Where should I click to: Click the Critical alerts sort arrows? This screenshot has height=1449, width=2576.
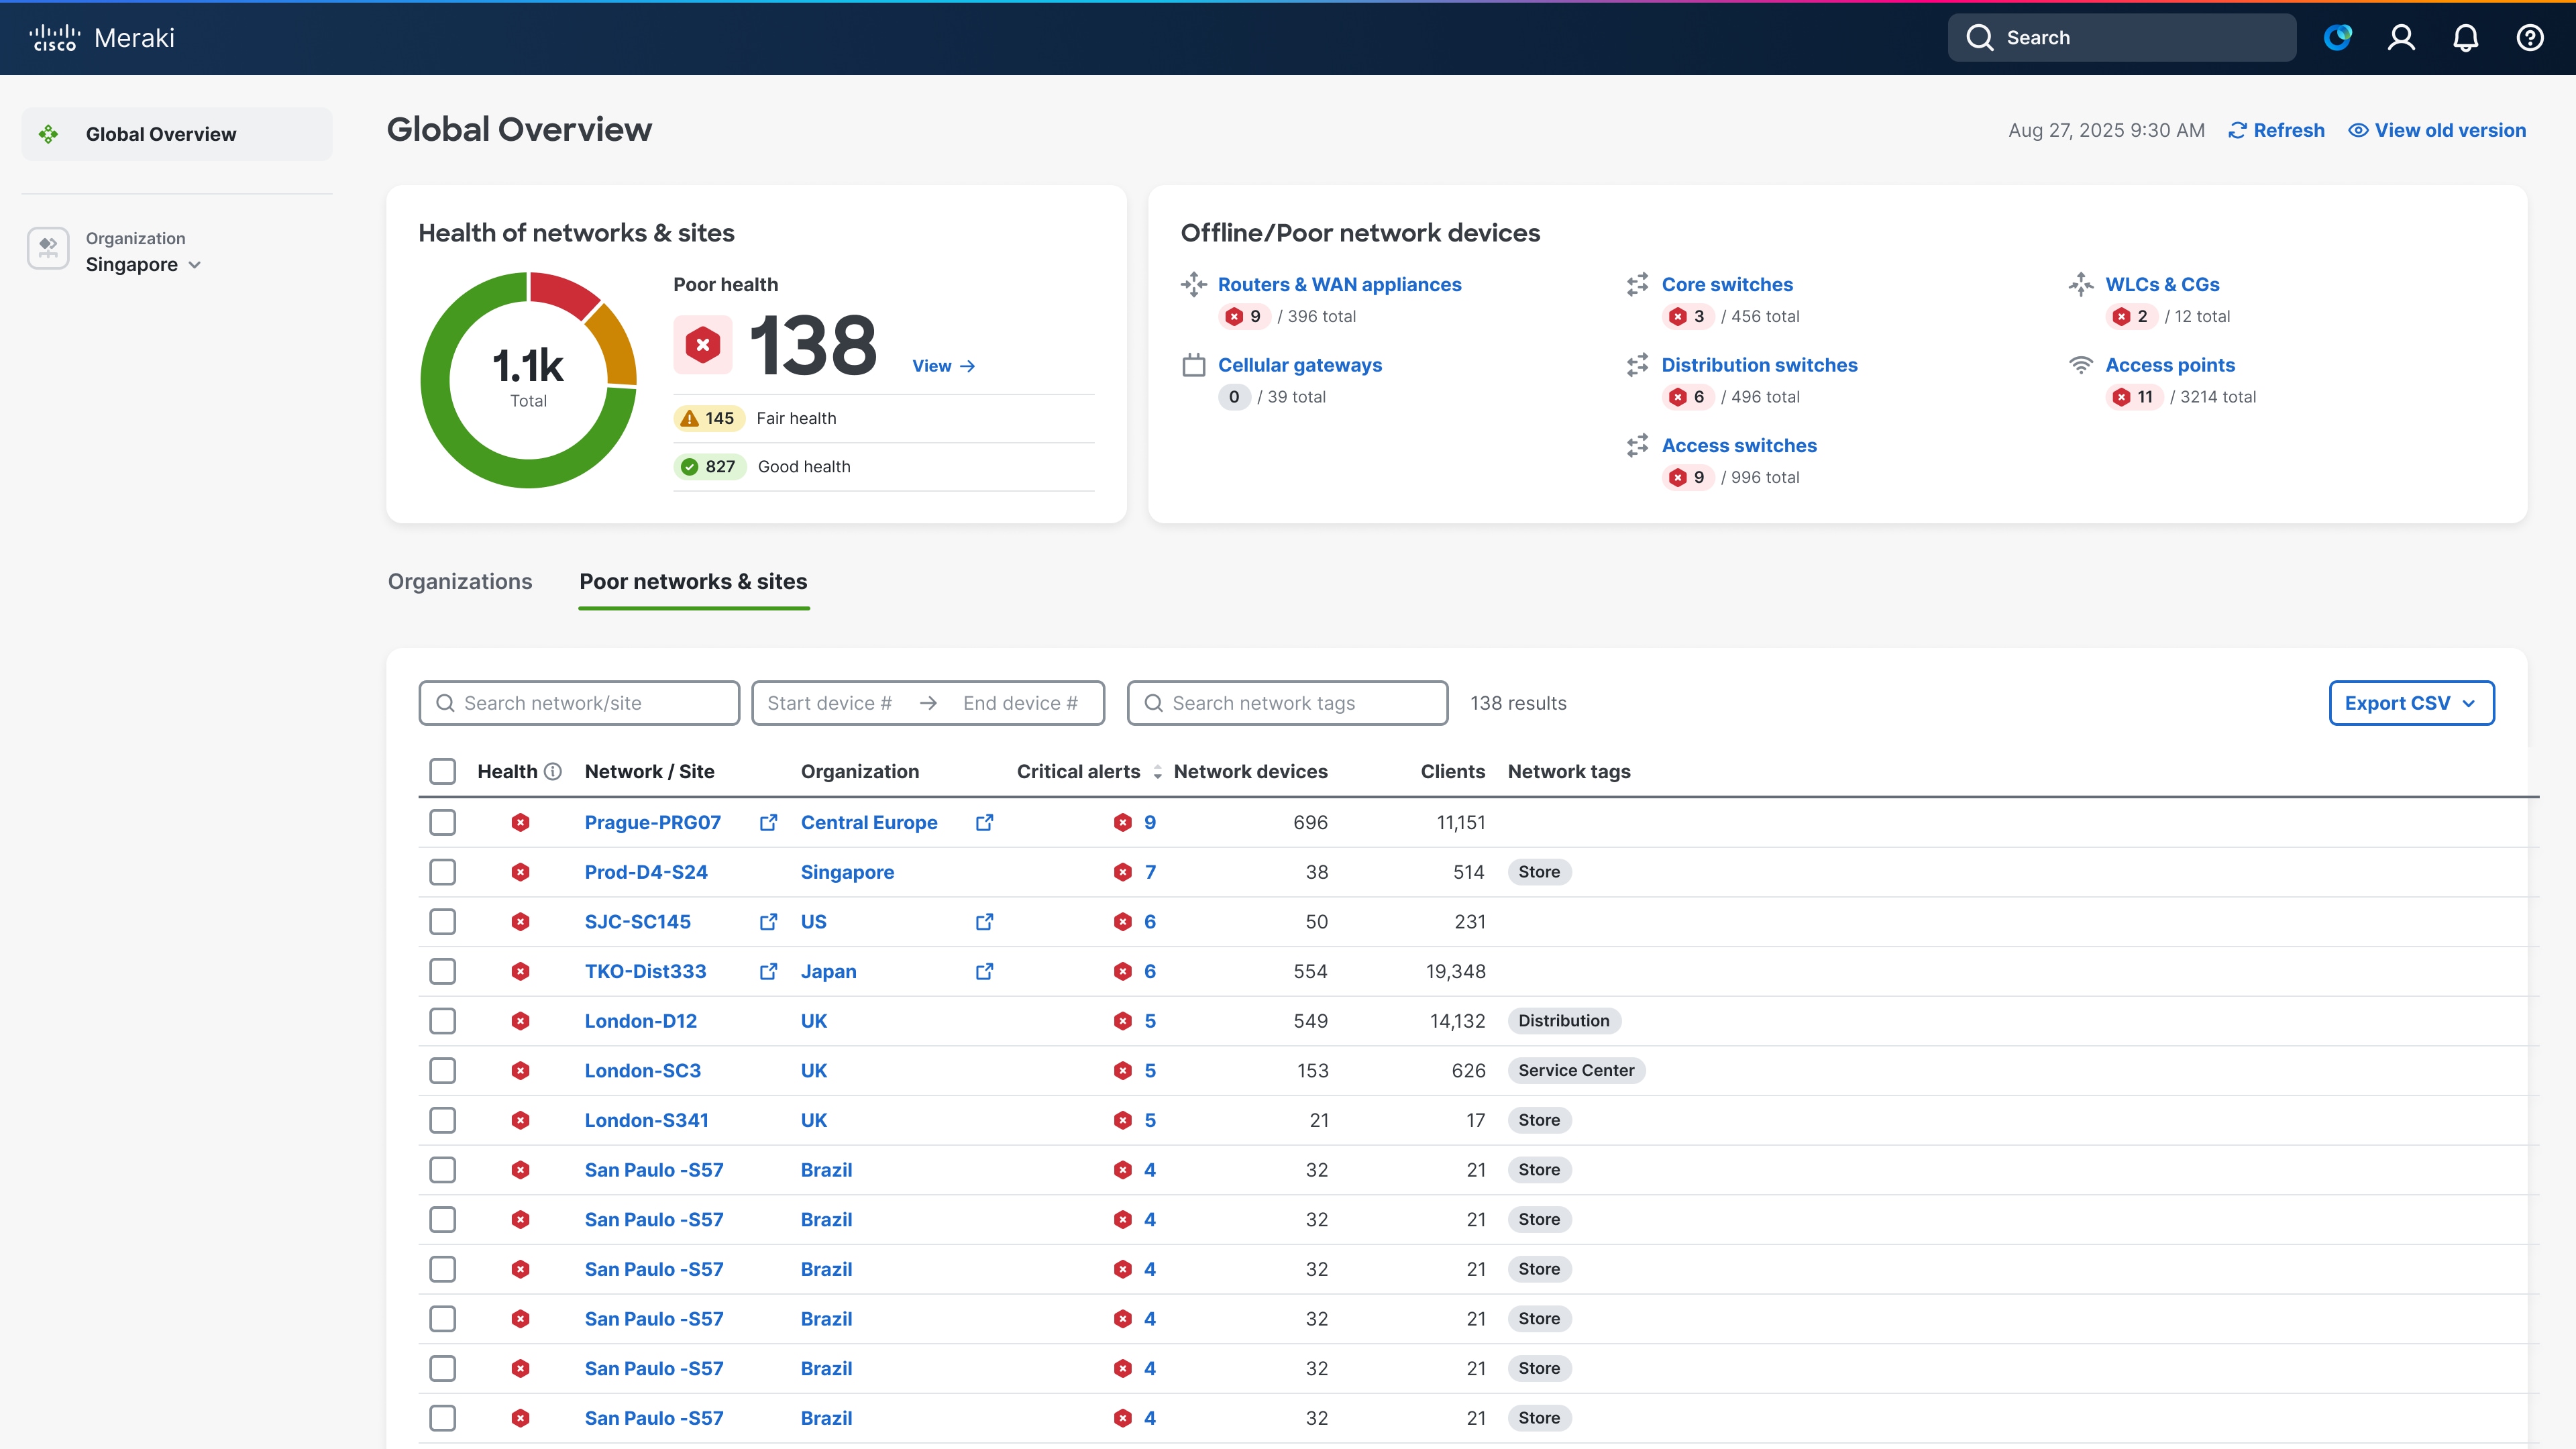pos(1157,771)
